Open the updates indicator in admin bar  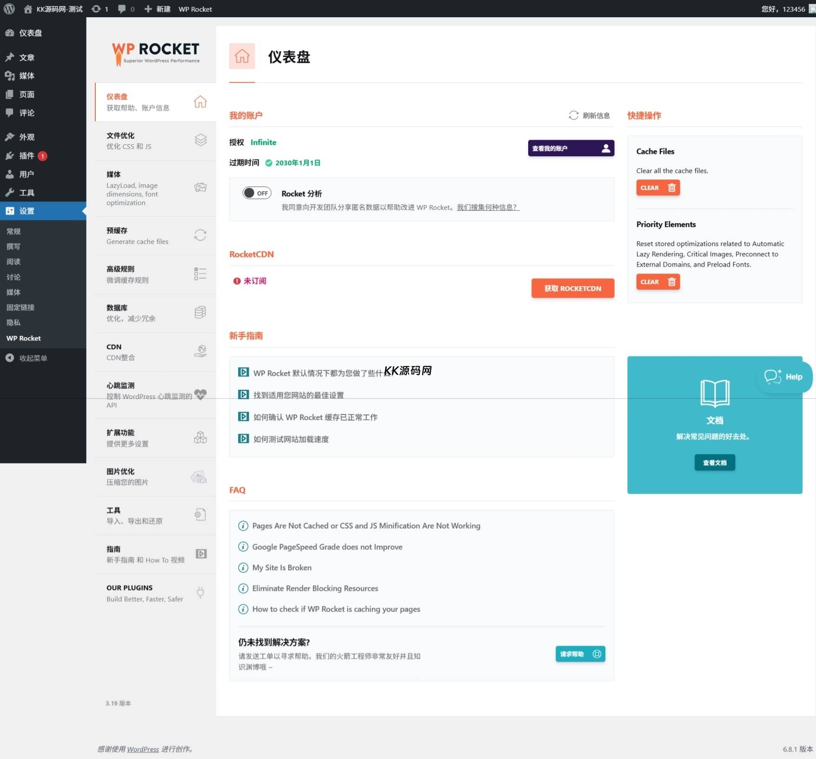point(100,9)
